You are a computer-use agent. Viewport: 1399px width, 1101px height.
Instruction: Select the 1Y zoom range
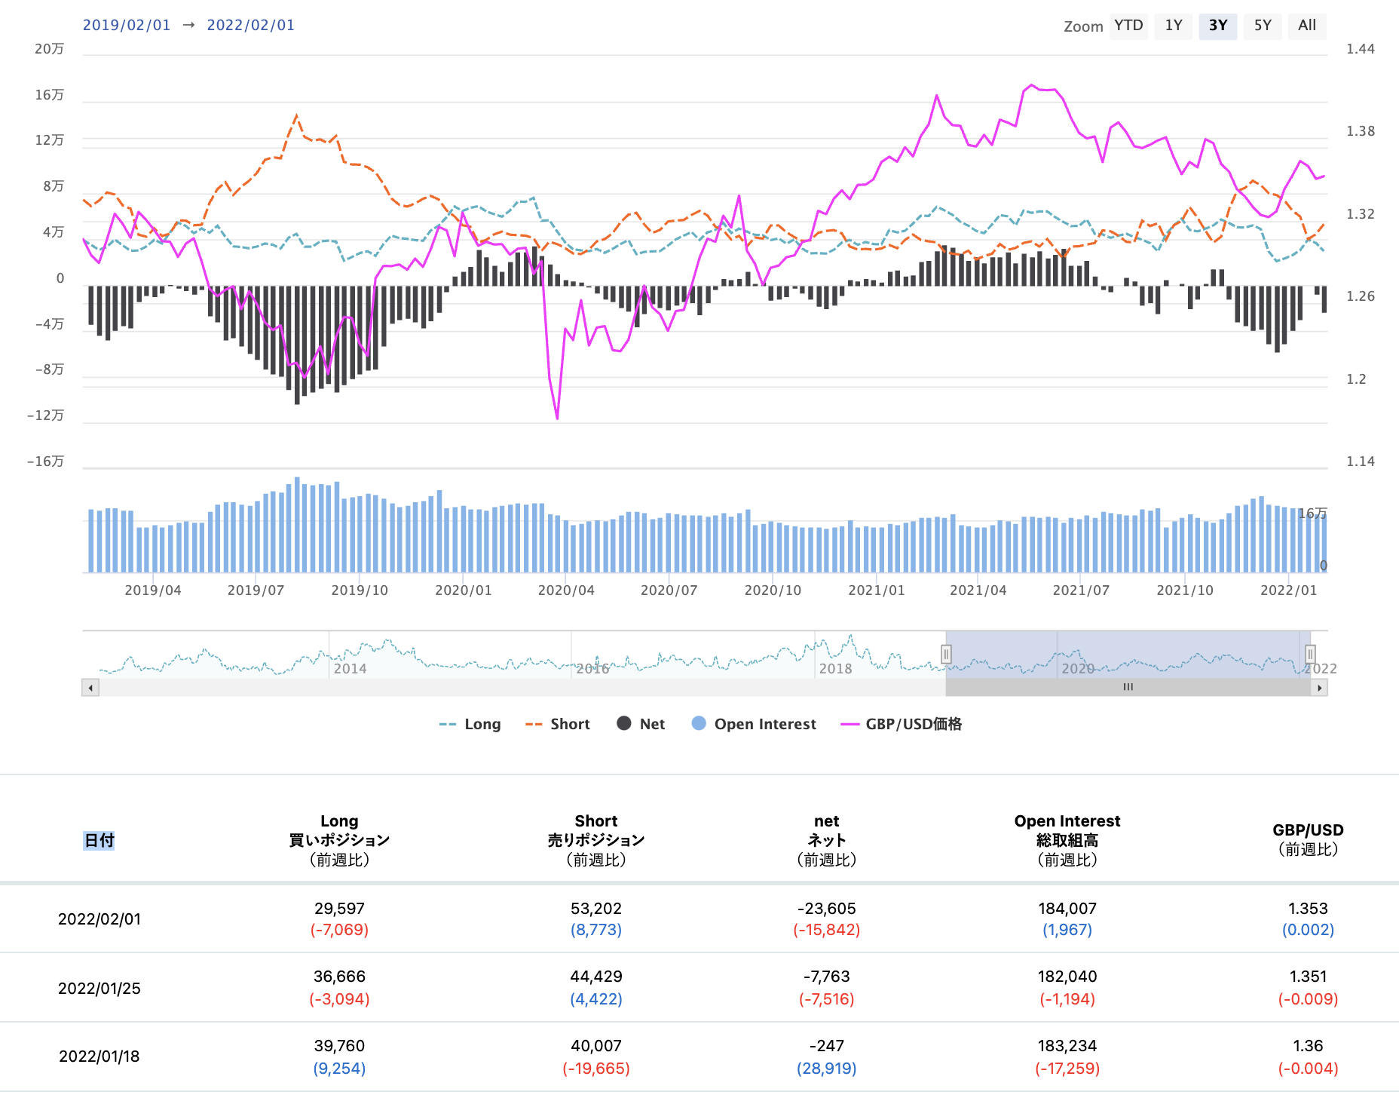[1174, 26]
